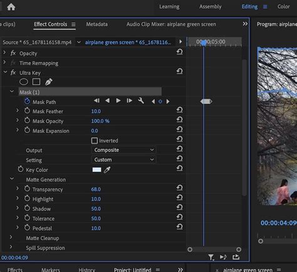Click the Effect Controls playhead marker
The width and height of the screenshot is (297, 272).
pos(204,43)
